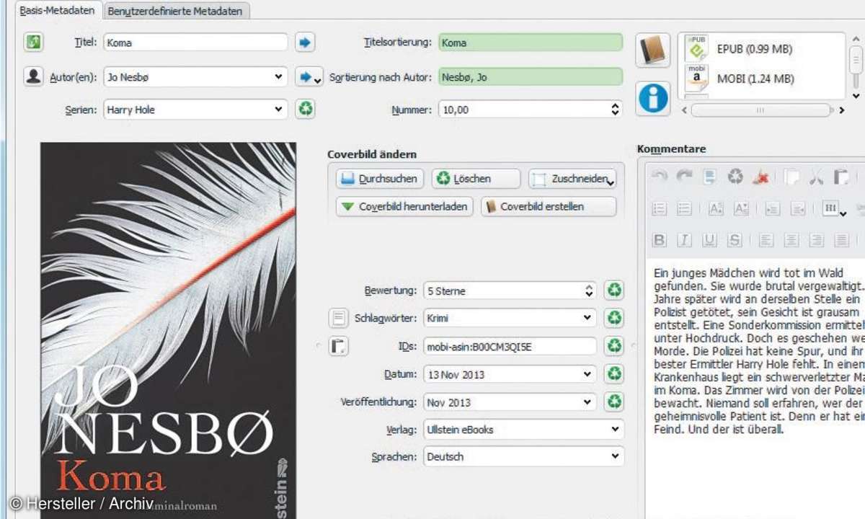The image size is (865, 519).
Task: Align comment text right
Action: coord(816,240)
